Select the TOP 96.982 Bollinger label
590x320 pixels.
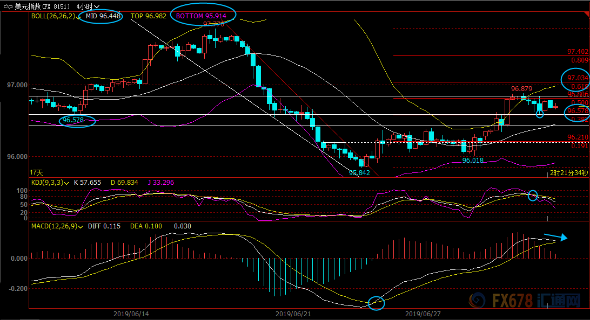pos(148,16)
